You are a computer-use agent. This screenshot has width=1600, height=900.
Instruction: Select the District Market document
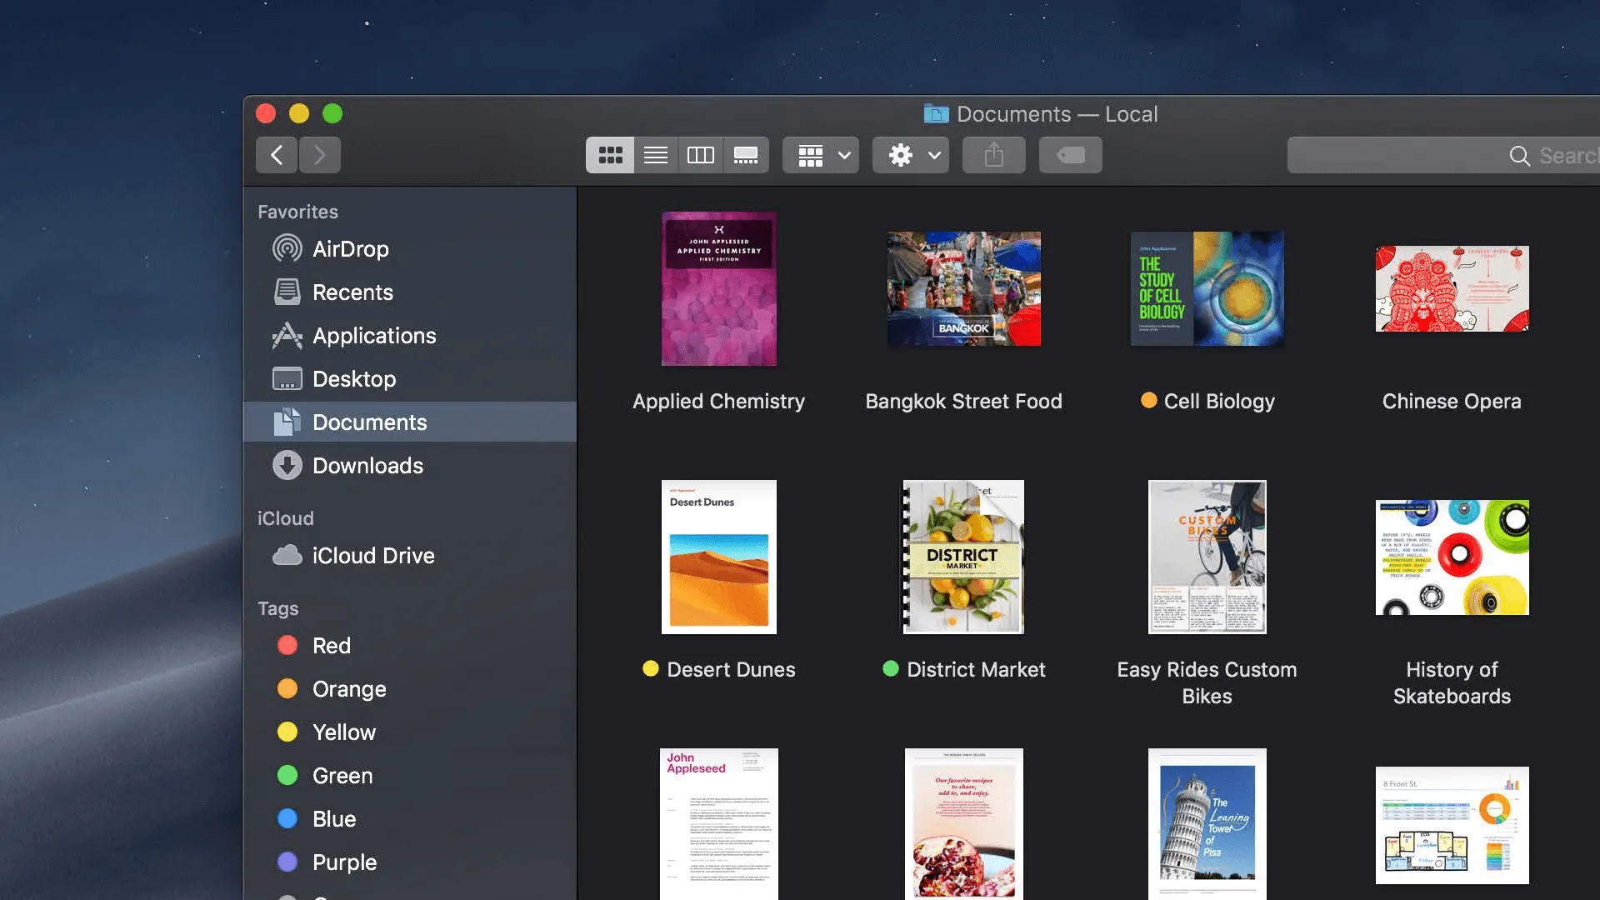click(x=963, y=557)
